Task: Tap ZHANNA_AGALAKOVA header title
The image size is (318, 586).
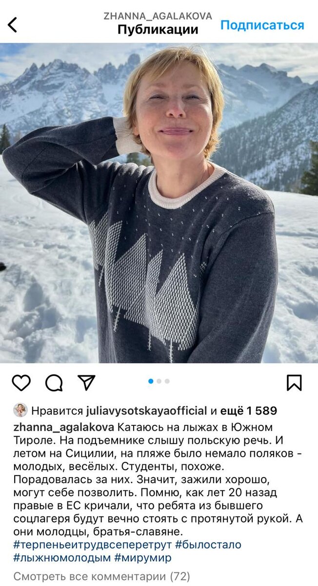Action: [x=158, y=16]
